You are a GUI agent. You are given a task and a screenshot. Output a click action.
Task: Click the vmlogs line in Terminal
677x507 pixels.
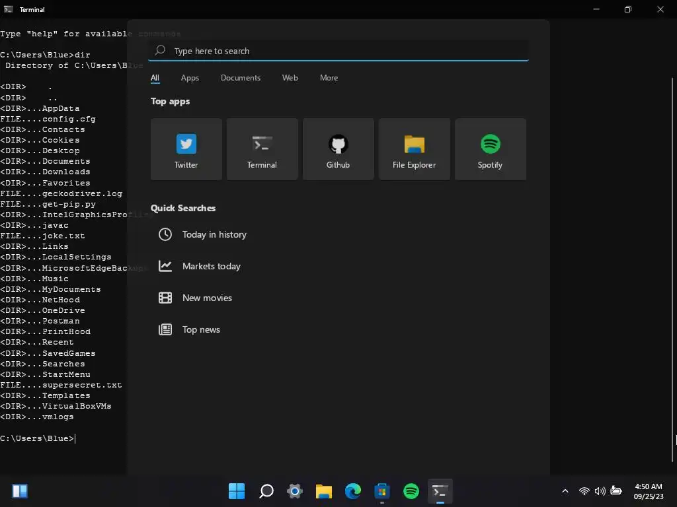[37, 417]
